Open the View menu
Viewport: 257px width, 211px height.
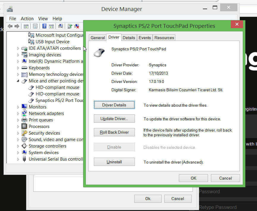[43, 19]
